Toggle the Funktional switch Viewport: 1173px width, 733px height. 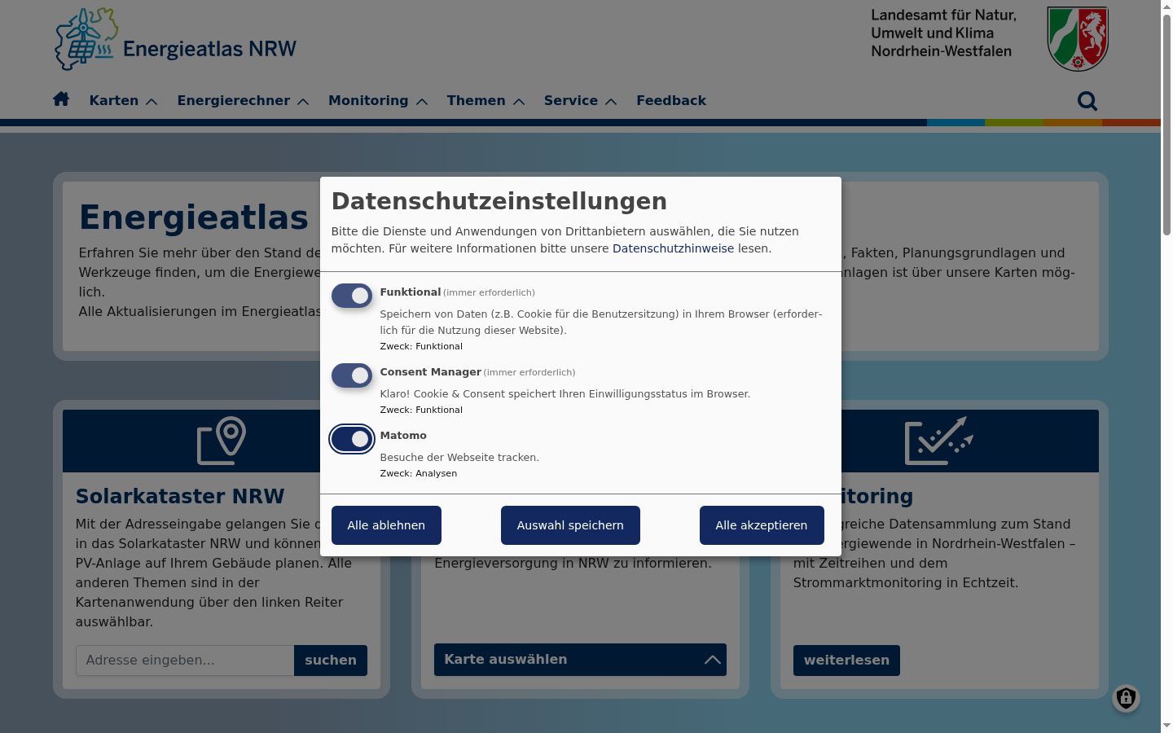[x=352, y=296]
